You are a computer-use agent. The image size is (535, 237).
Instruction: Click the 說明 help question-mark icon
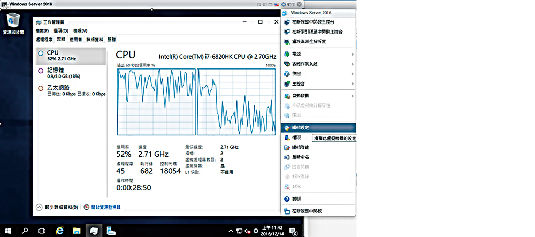point(287,199)
